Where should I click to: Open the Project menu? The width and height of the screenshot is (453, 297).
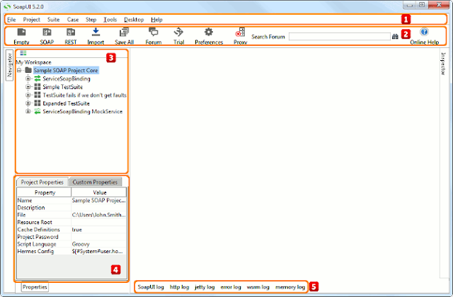tap(31, 20)
